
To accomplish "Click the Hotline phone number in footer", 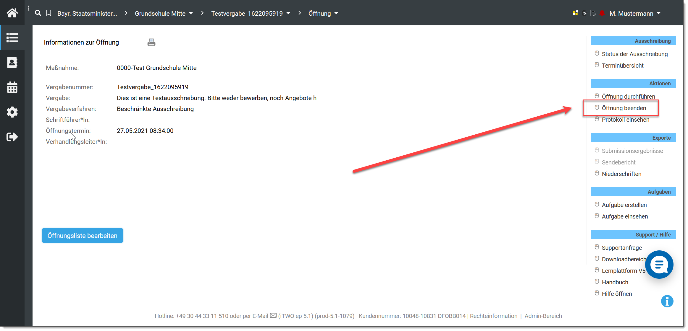I will 202,316.
